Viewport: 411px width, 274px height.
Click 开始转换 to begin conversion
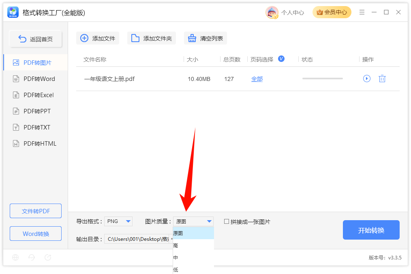point(371,230)
